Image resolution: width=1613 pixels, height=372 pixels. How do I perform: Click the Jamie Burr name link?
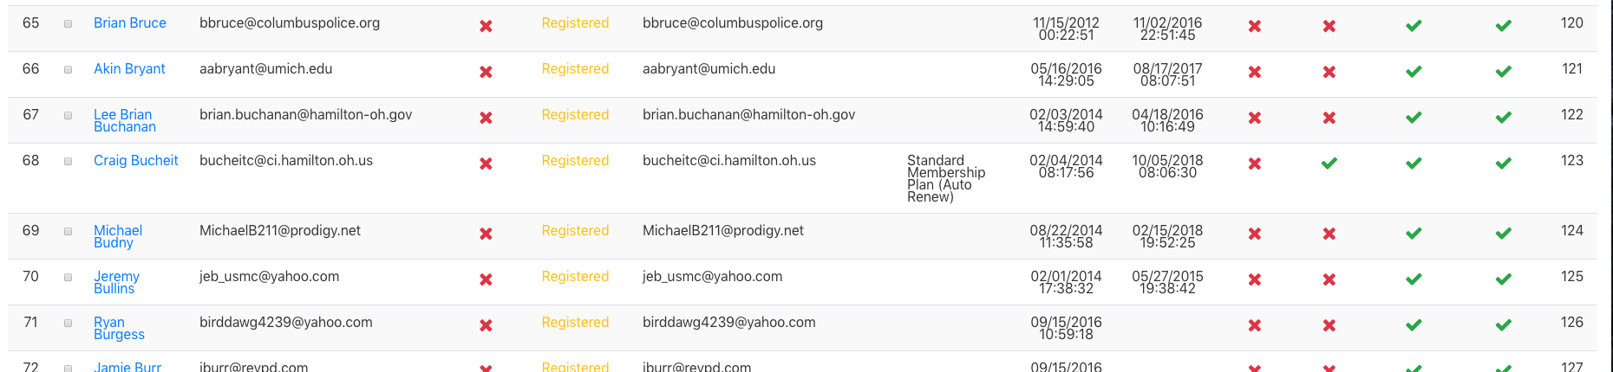127,367
